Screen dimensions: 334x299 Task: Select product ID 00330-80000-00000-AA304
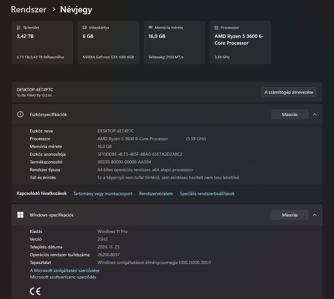pyautogui.click(x=124, y=162)
